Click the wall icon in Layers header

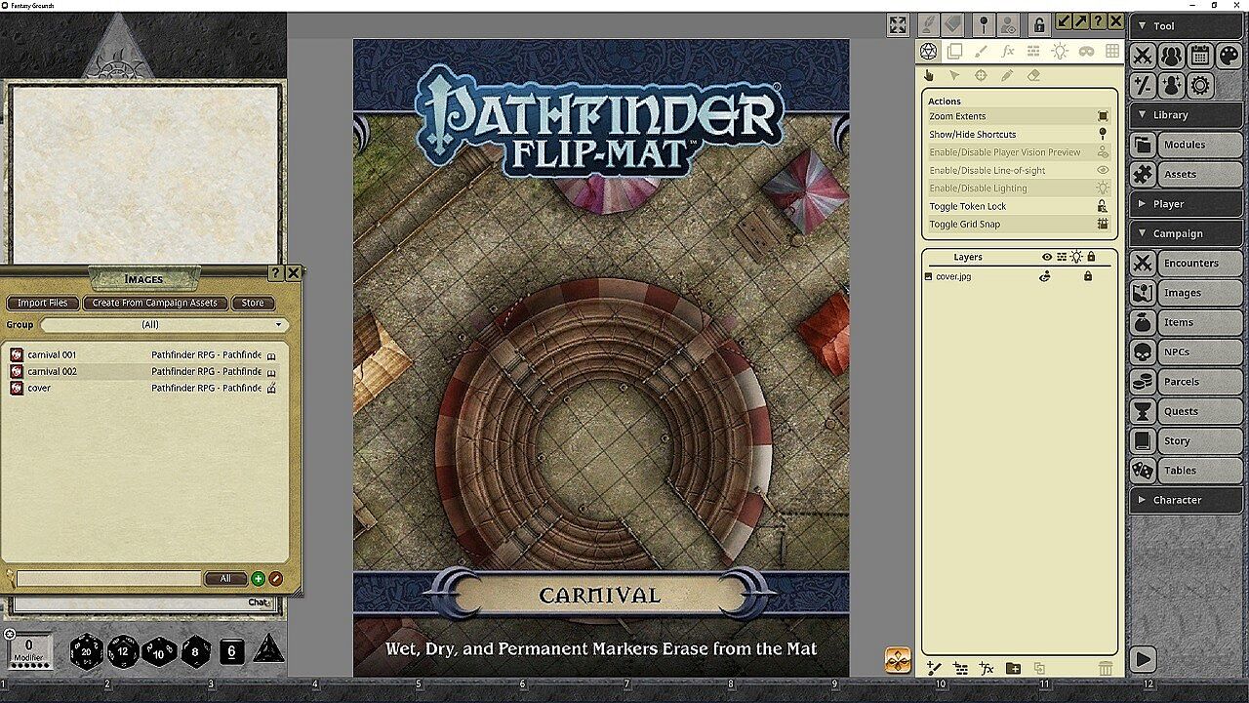1062,257
